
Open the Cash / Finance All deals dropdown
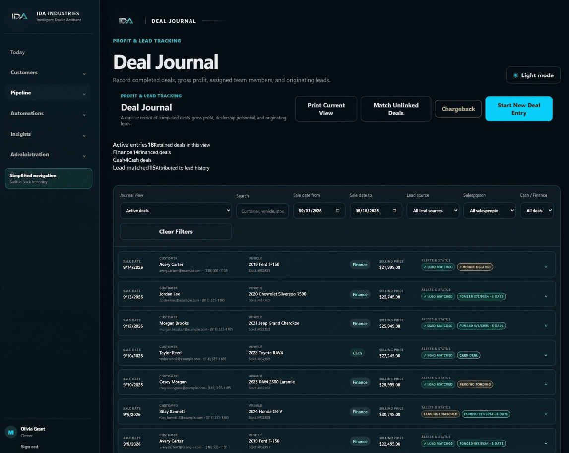coord(536,210)
